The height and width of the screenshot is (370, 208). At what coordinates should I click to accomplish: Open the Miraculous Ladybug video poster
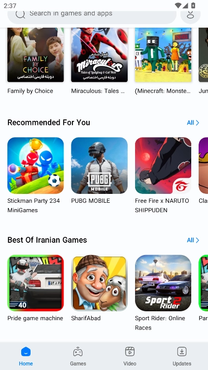[x=99, y=55]
